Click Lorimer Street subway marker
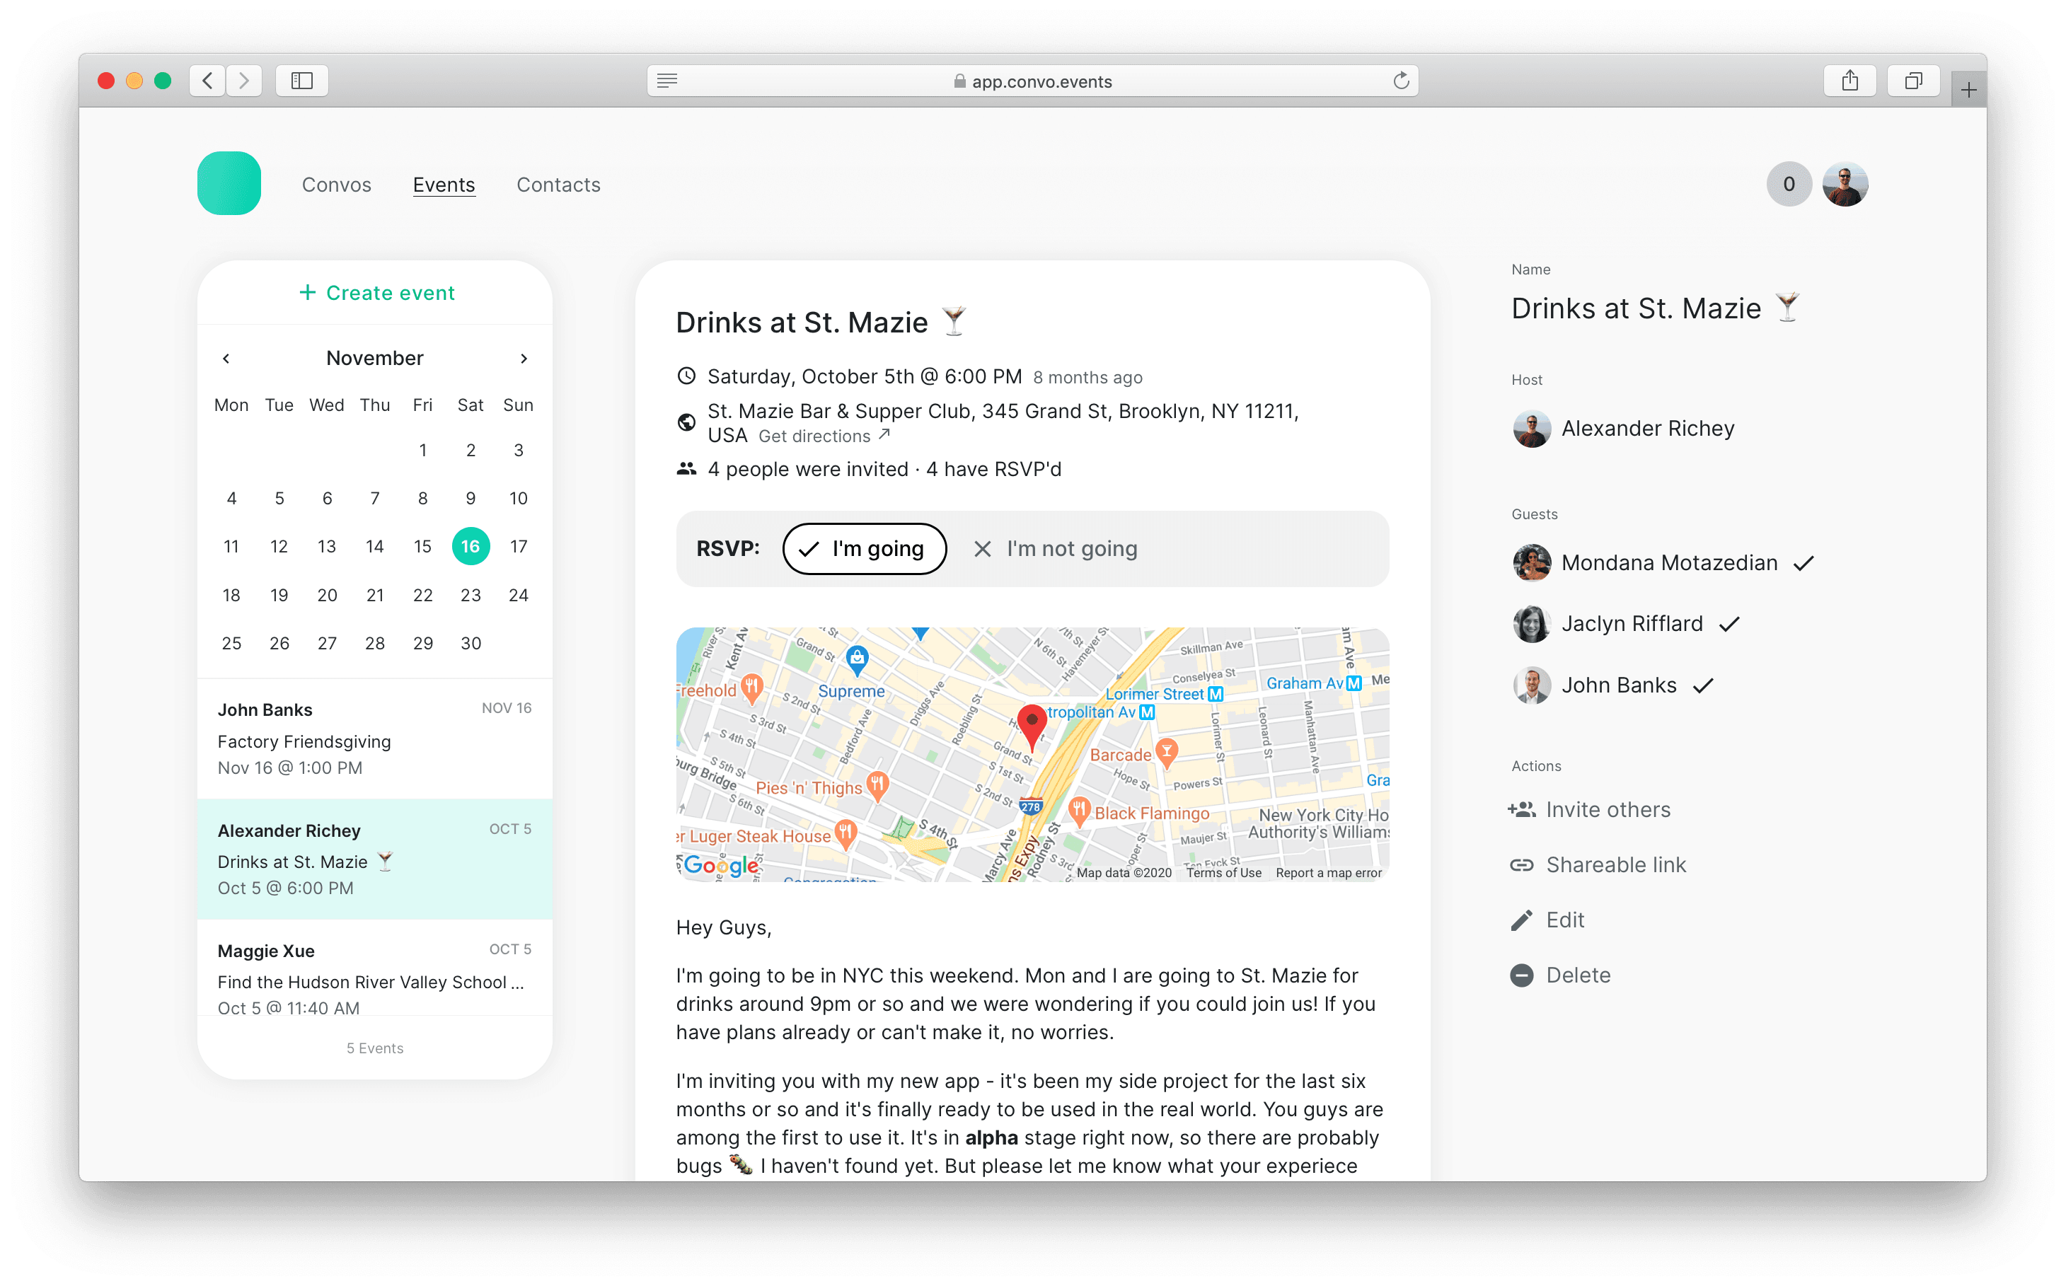This screenshot has width=2066, height=1286. (1216, 694)
